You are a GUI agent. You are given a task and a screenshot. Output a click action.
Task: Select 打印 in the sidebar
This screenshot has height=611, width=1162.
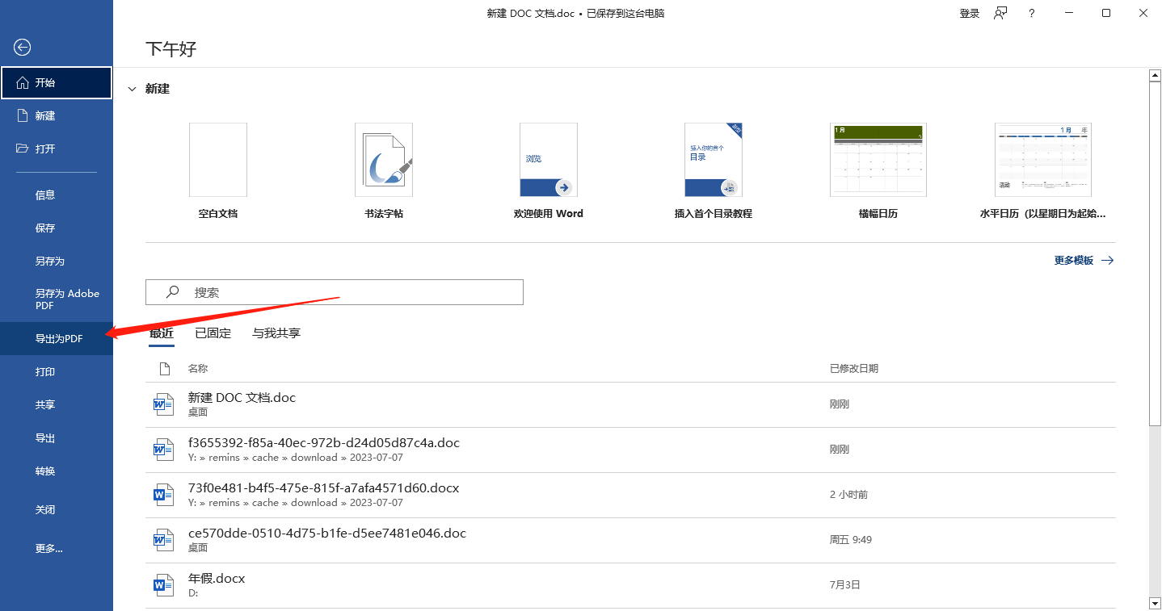tap(57, 372)
